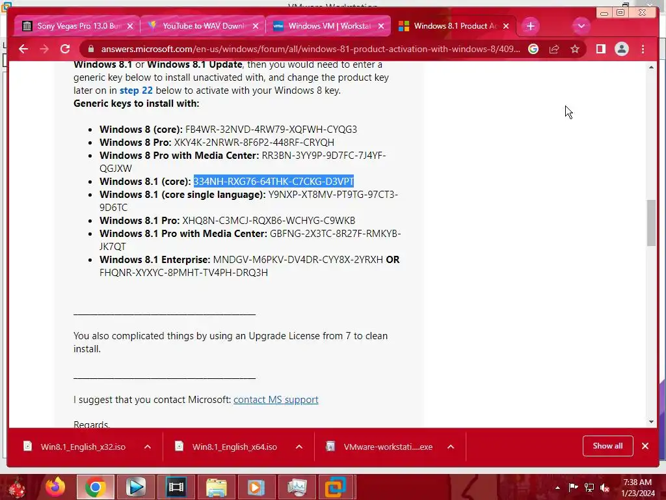Viewport: 666px width, 500px height.
Task: Close the Windows VM Workstation tab
Action: tap(381, 26)
